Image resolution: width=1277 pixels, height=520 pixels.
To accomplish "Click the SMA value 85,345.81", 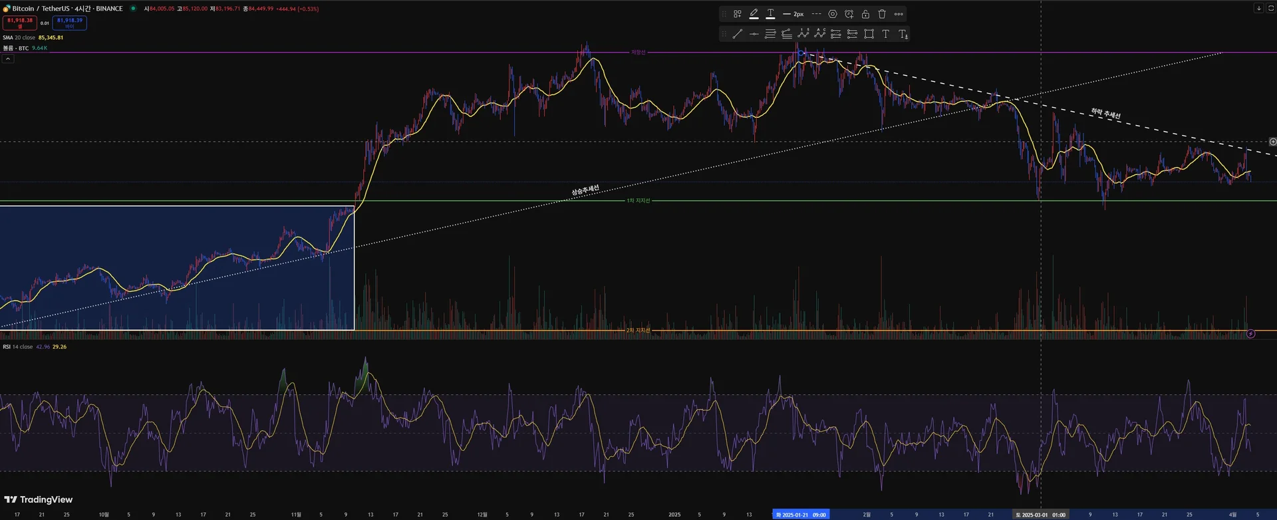I will pos(51,38).
